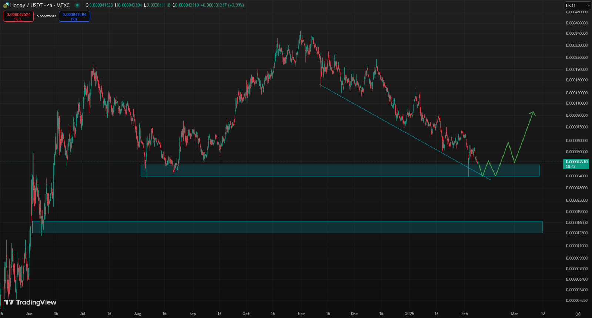
Task: Click the Mar label on time axis
Action: (514, 314)
